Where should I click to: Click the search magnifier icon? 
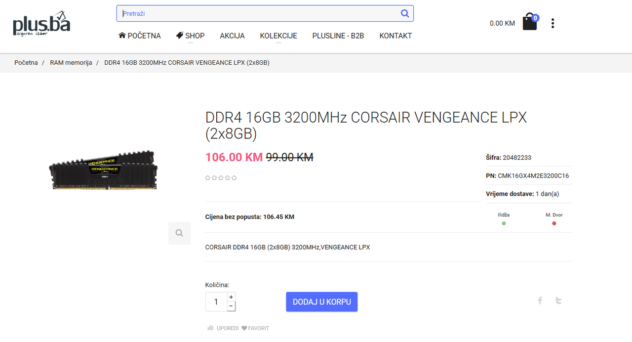coord(405,13)
